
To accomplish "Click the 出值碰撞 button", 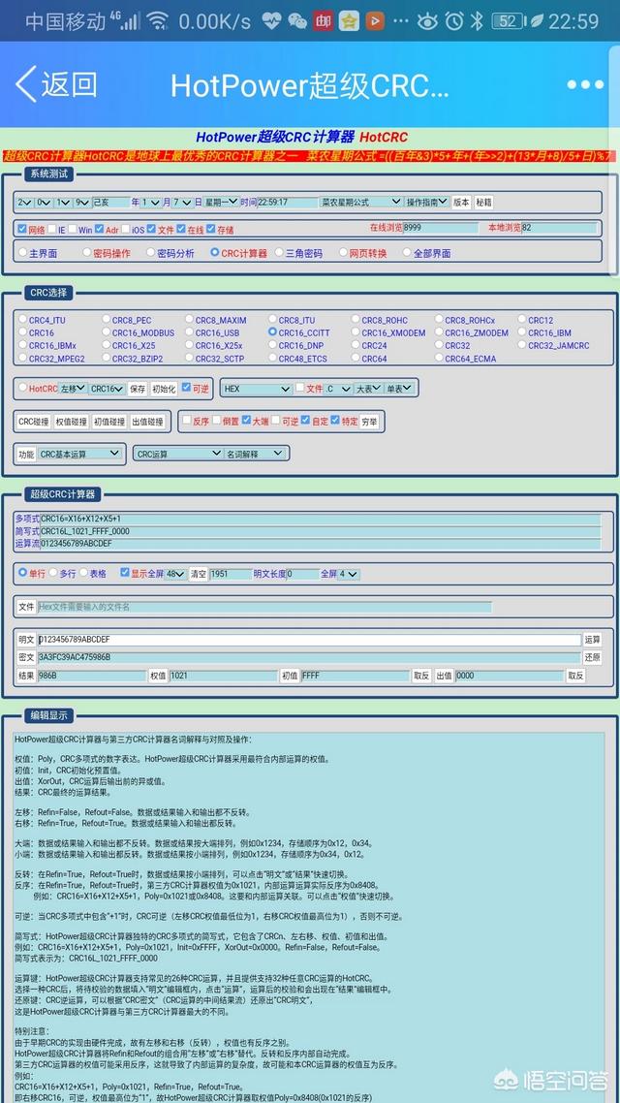I will coord(147,422).
